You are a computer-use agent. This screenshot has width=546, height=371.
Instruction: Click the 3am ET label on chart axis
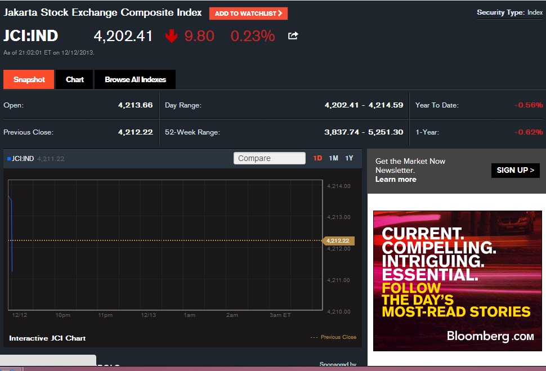pyautogui.click(x=280, y=315)
